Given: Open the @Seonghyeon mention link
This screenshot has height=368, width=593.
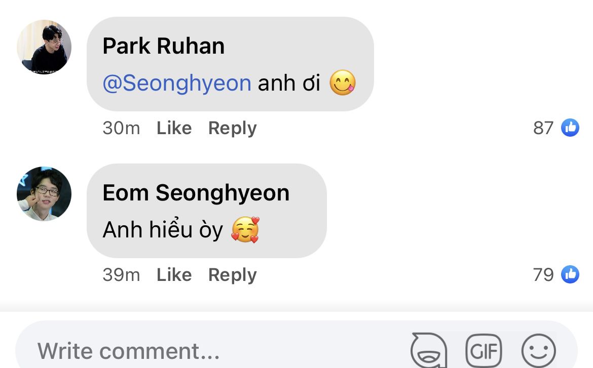Looking at the screenshot, I should (x=177, y=83).
